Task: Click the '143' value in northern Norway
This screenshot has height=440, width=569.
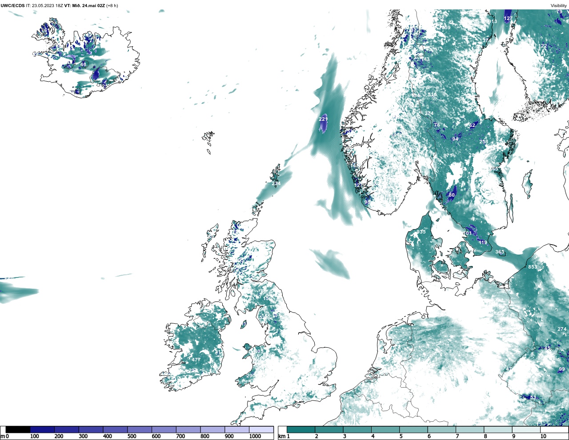Action: coord(425,59)
